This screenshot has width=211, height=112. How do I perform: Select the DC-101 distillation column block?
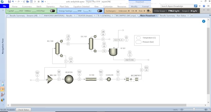91,44
